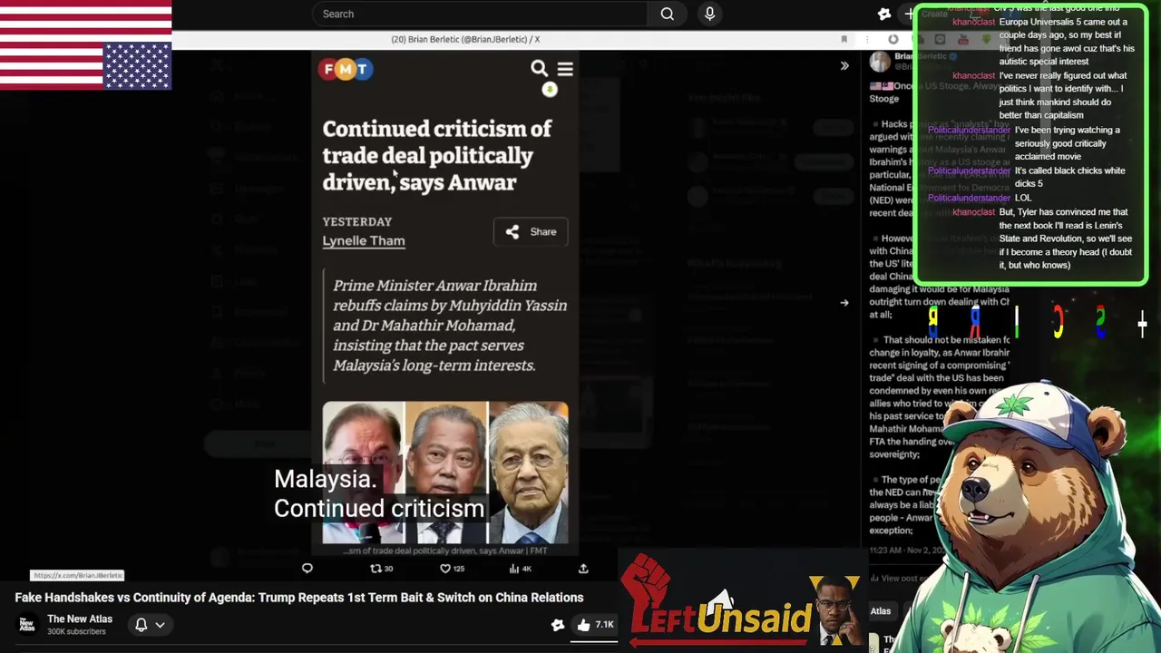Activate voice search microphone icon
The height and width of the screenshot is (653, 1161).
point(709,14)
